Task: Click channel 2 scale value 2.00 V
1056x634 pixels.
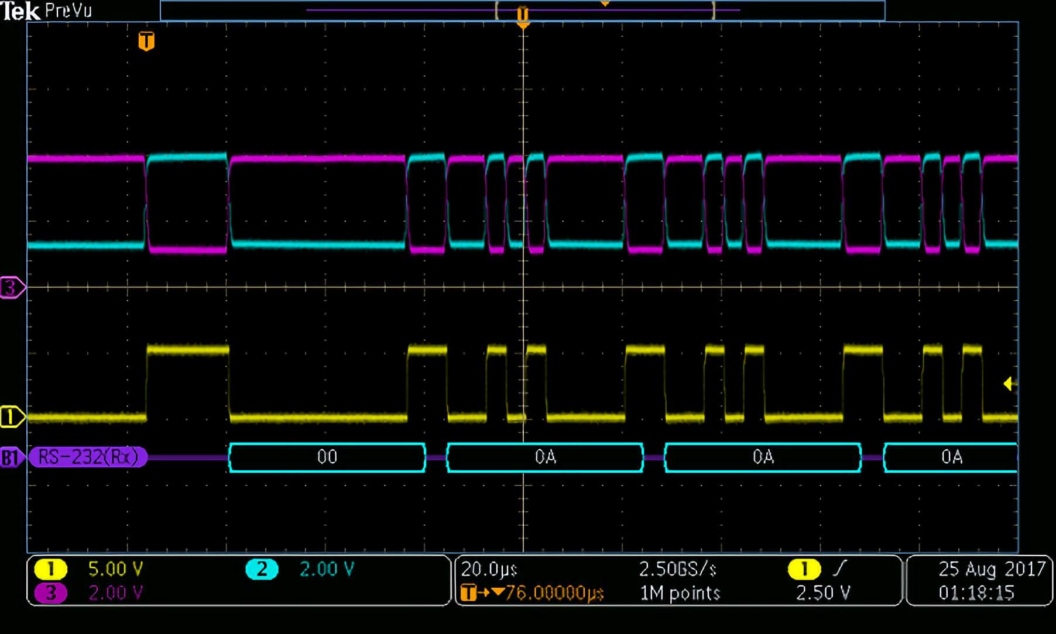Action: 327,569
